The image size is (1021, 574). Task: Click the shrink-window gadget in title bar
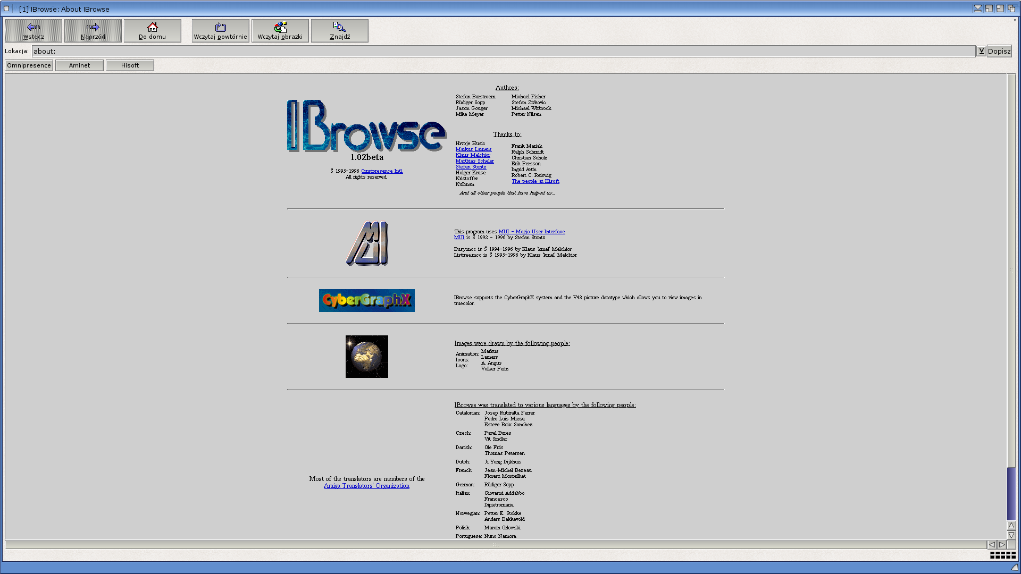(x=989, y=9)
